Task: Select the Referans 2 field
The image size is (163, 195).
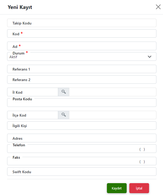Action: point(82,79)
